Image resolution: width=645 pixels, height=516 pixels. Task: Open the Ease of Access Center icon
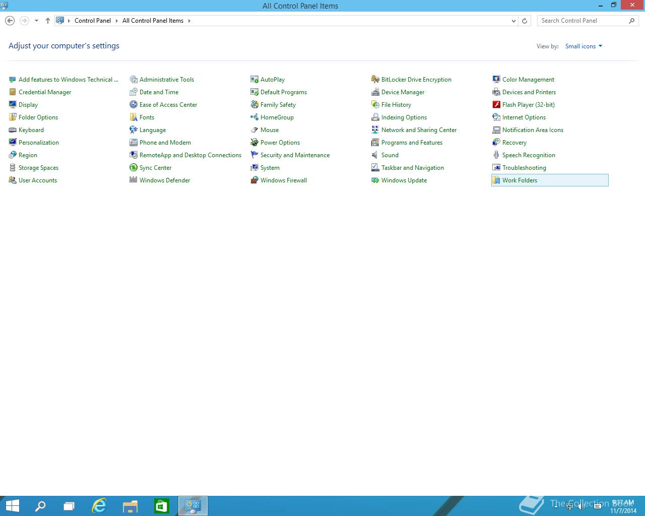134,105
